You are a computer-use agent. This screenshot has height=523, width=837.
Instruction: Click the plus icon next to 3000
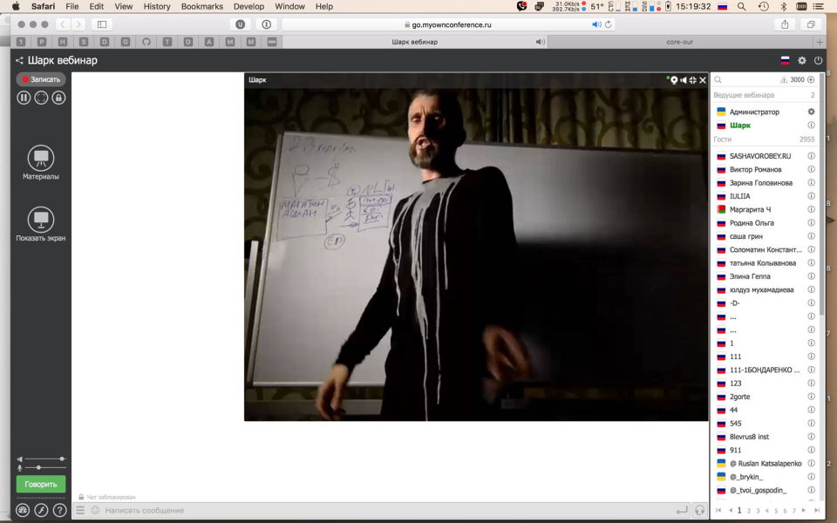click(x=811, y=79)
